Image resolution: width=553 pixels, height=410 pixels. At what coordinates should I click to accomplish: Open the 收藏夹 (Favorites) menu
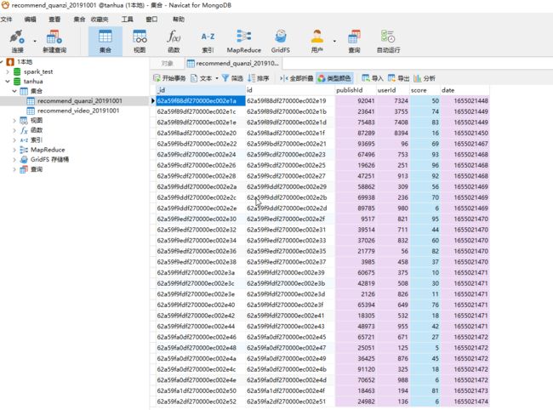coord(100,19)
